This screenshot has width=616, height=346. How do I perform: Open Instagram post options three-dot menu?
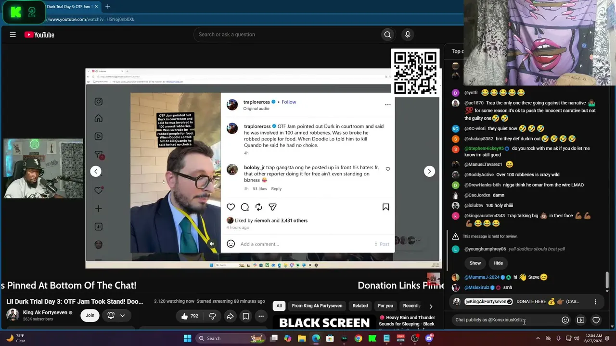pos(388,105)
